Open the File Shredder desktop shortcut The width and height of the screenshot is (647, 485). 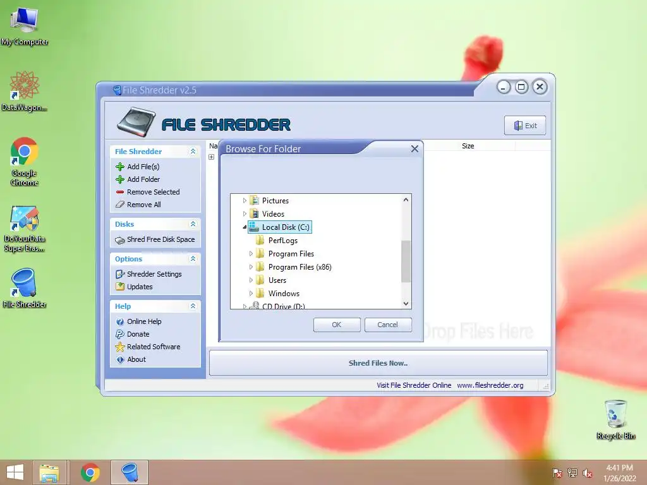point(25,288)
